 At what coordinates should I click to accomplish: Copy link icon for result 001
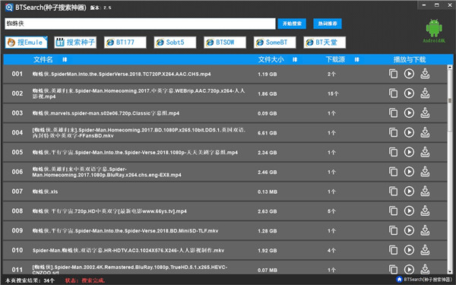(393, 74)
